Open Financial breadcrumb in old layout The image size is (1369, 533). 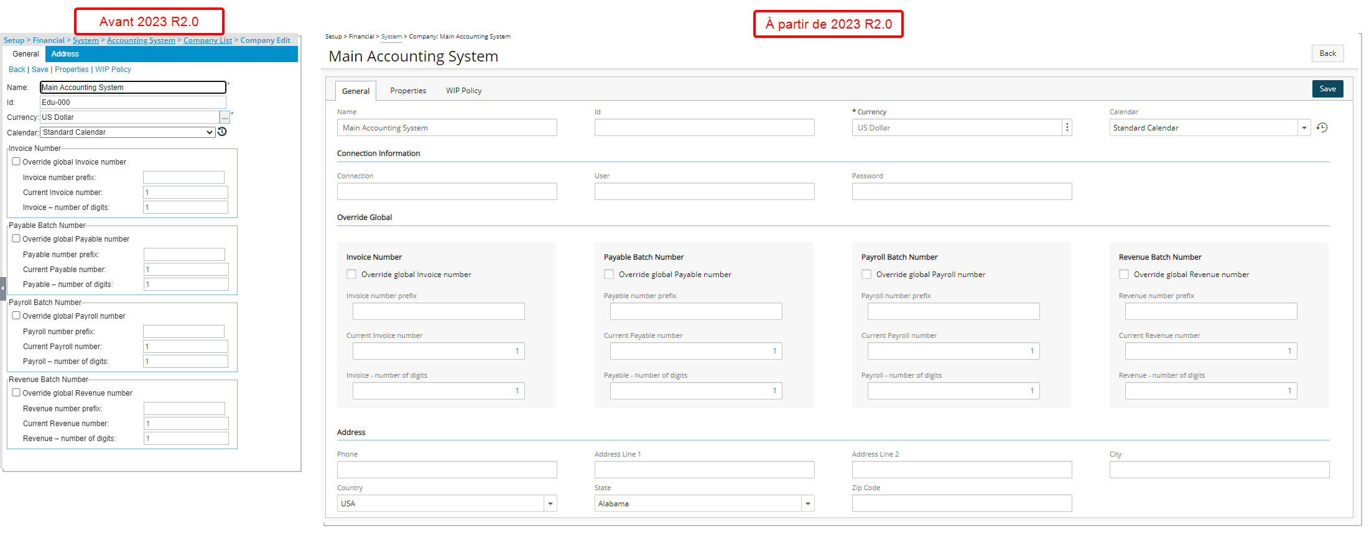click(x=49, y=40)
